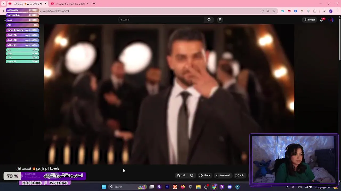Click the taskbar date 11/20/2025

320,188
